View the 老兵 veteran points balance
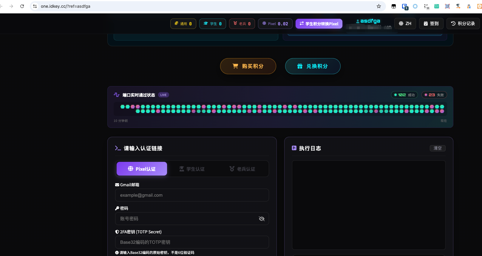The width and height of the screenshot is (482, 256). point(242,24)
